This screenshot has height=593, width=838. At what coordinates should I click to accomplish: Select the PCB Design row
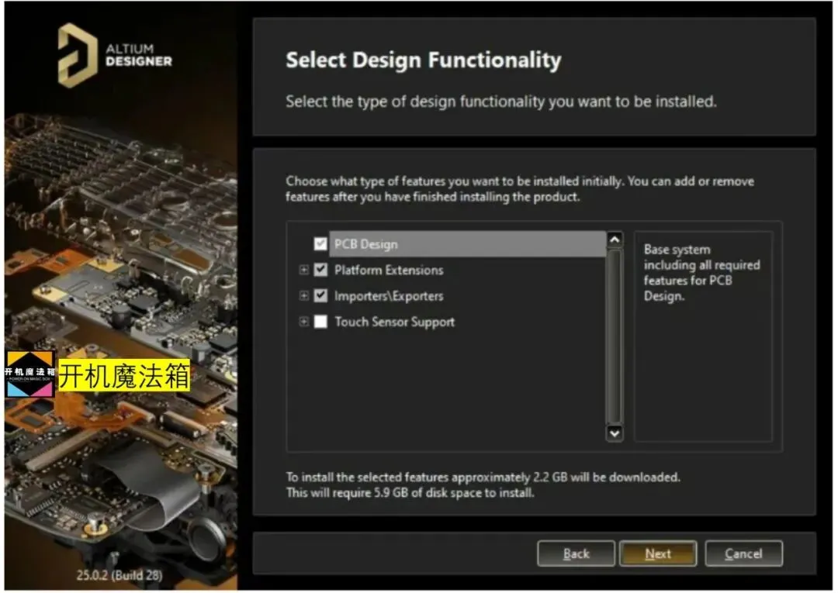pos(467,244)
